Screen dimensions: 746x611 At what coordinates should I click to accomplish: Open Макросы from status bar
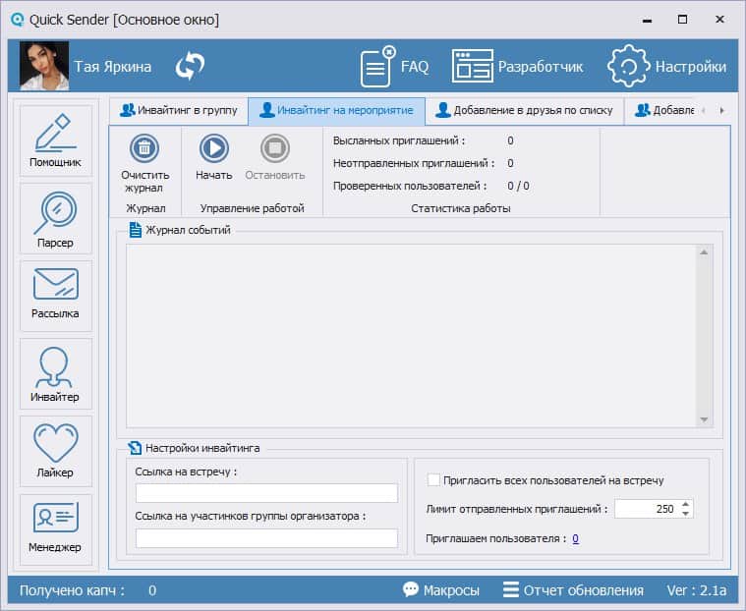(441, 590)
